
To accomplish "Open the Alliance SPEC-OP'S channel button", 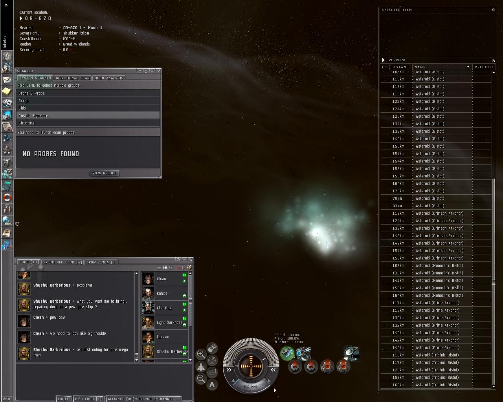I will [x=143, y=399].
